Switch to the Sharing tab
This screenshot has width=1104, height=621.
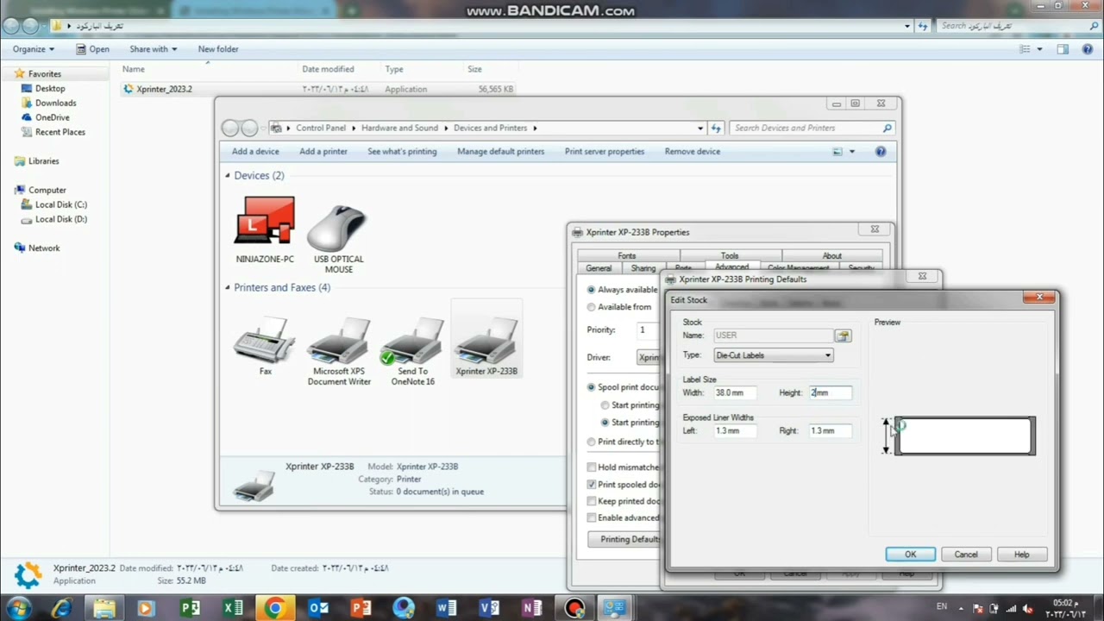(x=643, y=268)
